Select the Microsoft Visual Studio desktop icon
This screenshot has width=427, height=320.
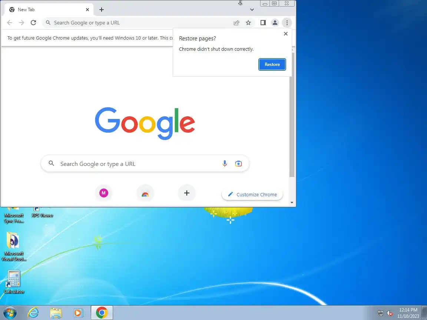tap(14, 246)
